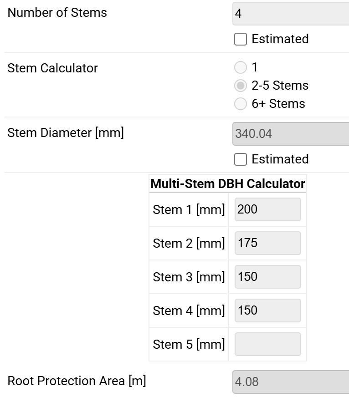The width and height of the screenshot is (349, 397).
Task: Check Estimated under Number of Stems
Action: coord(241,40)
